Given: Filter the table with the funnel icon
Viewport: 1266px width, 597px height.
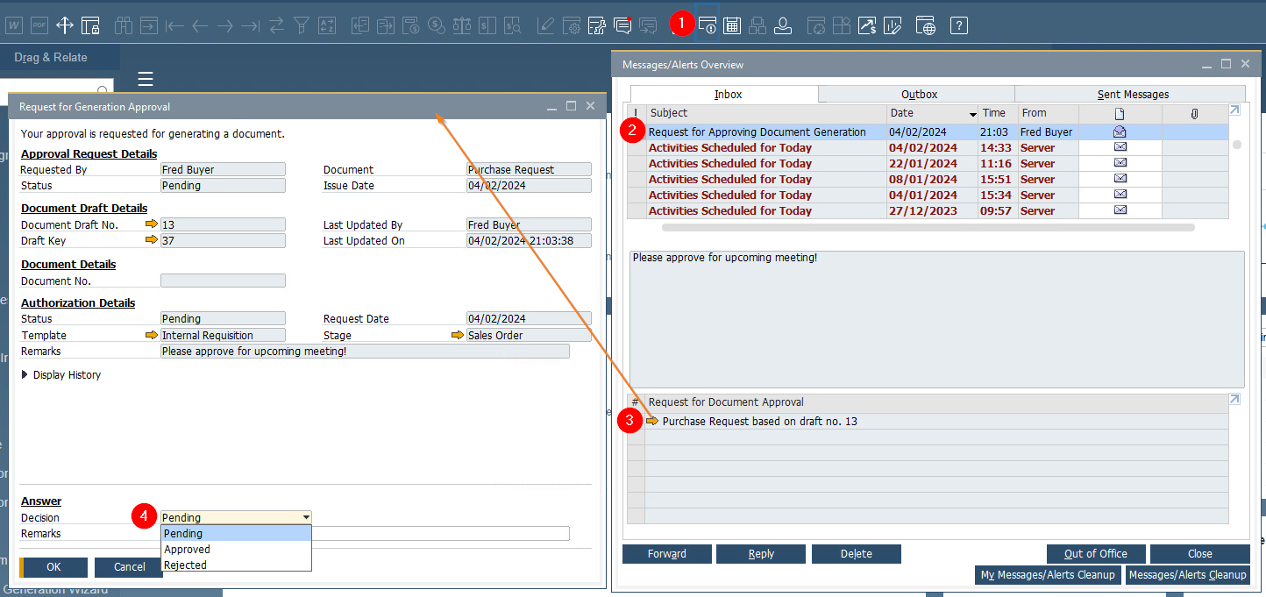Looking at the screenshot, I should tap(302, 25).
